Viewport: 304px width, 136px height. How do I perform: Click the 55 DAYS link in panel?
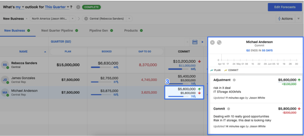pos(267,50)
